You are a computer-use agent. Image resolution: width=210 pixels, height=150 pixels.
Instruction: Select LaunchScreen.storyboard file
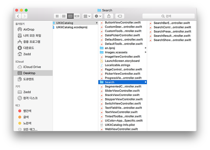123,61
